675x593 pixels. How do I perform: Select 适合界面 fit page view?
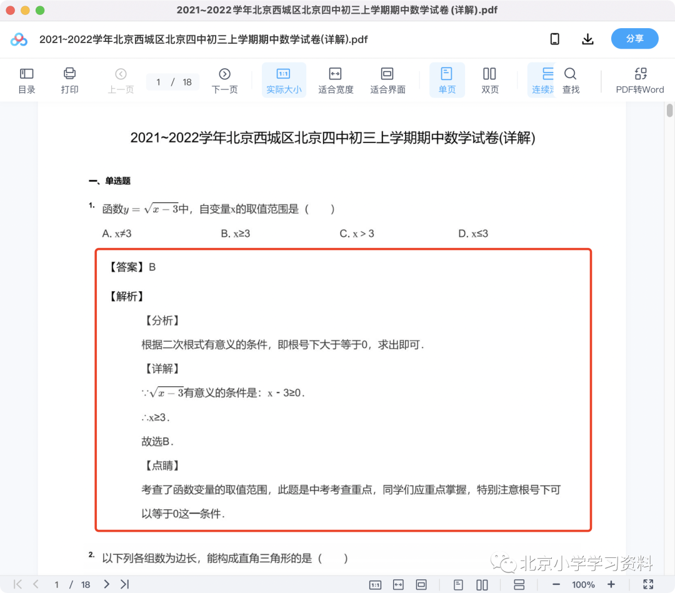pyautogui.click(x=387, y=81)
